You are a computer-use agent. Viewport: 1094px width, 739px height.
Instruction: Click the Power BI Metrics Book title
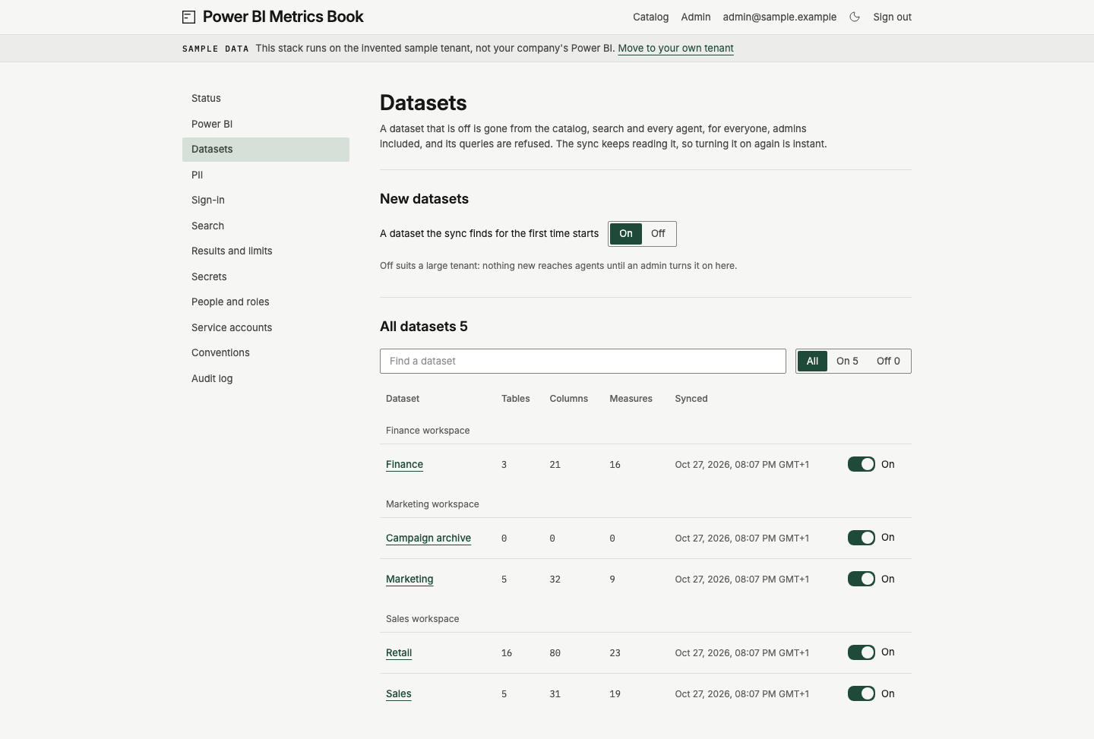[283, 17]
